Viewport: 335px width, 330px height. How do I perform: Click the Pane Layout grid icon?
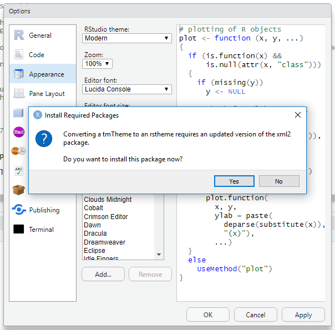point(19,94)
